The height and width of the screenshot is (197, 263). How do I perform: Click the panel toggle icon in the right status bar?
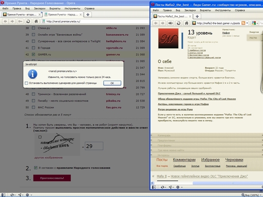point(154,187)
